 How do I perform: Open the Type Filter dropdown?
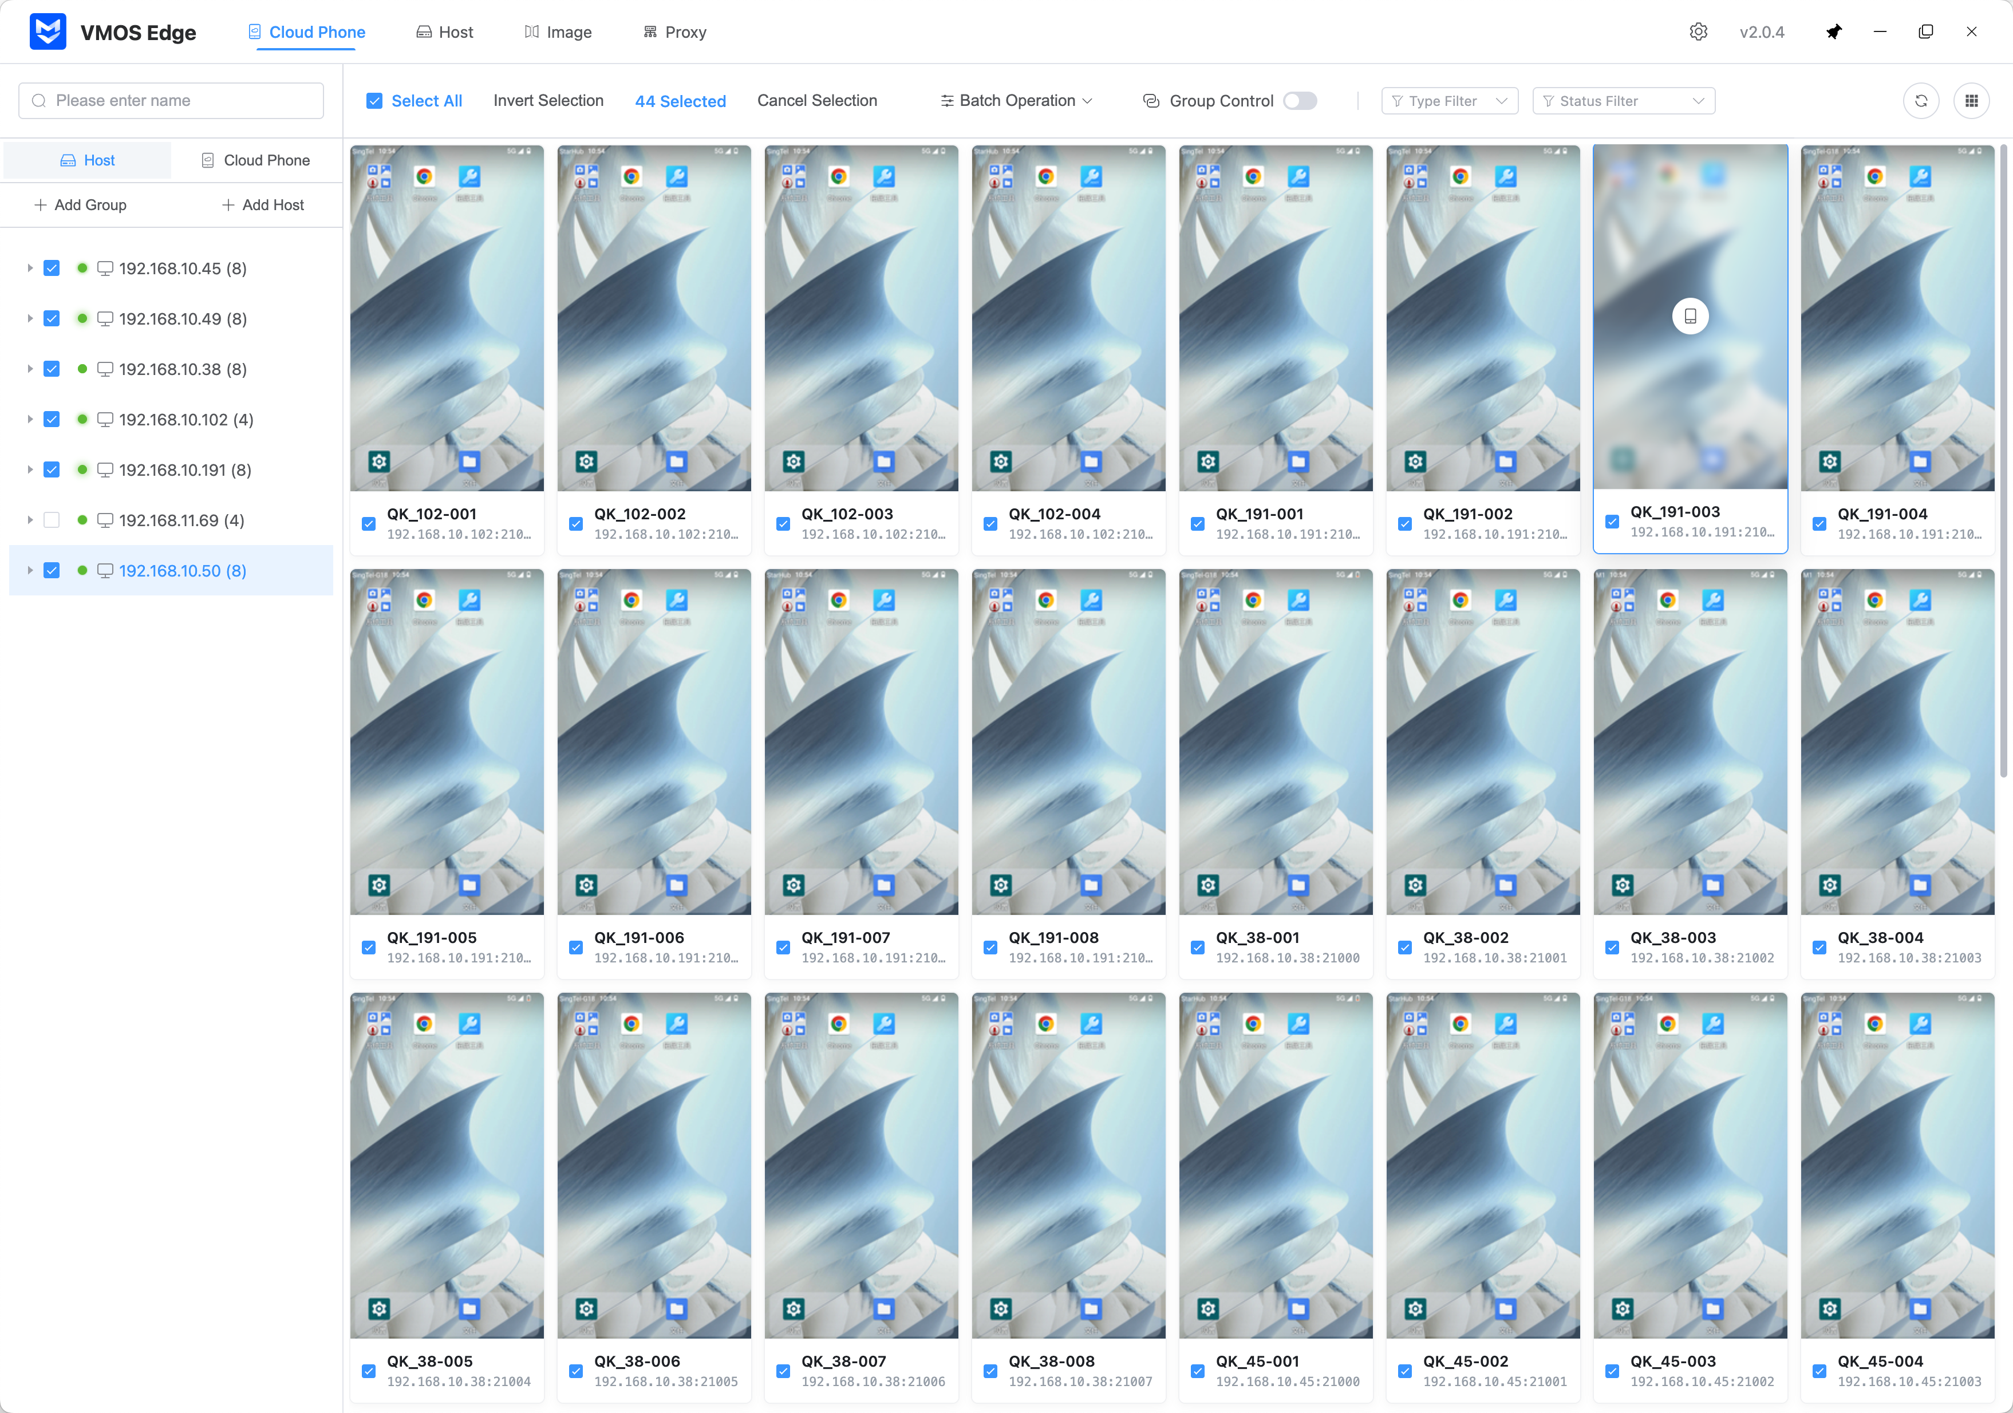[1448, 100]
